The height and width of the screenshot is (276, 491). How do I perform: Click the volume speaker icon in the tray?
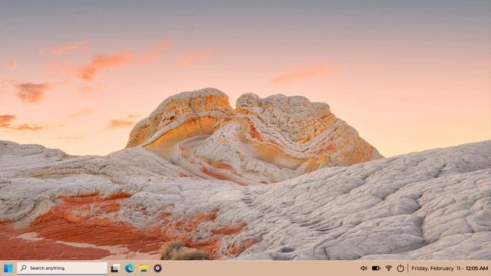click(364, 268)
